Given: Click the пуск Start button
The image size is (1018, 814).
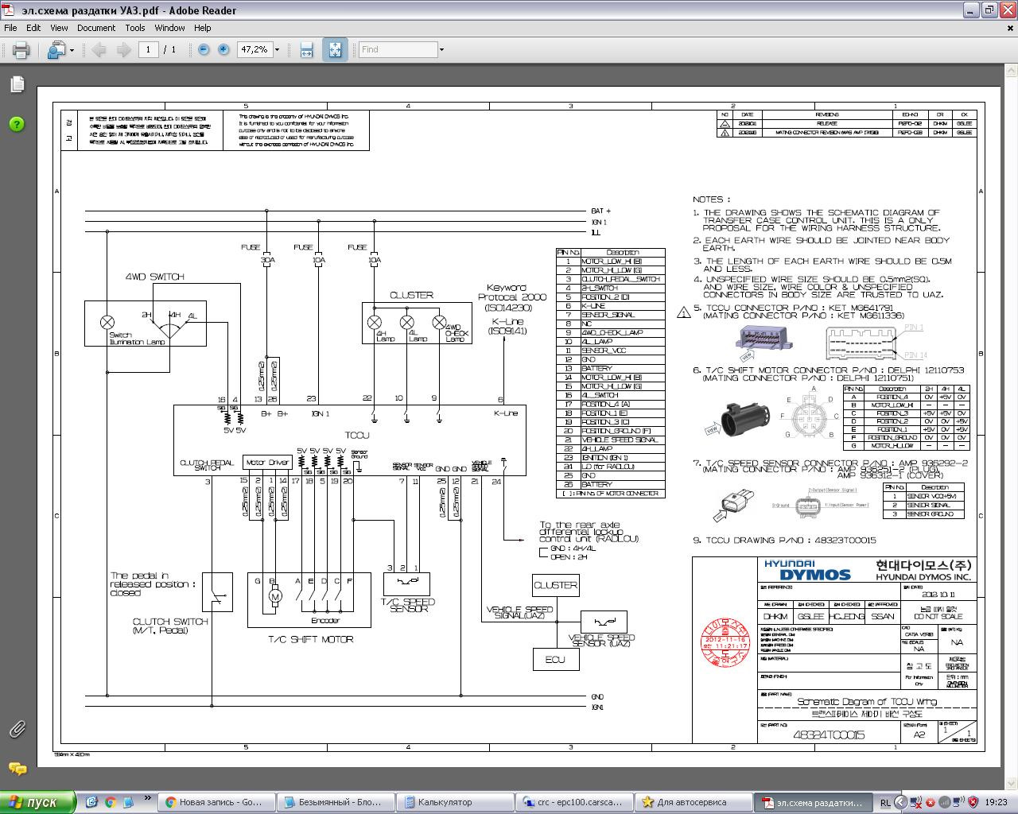Looking at the screenshot, I should (37, 802).
